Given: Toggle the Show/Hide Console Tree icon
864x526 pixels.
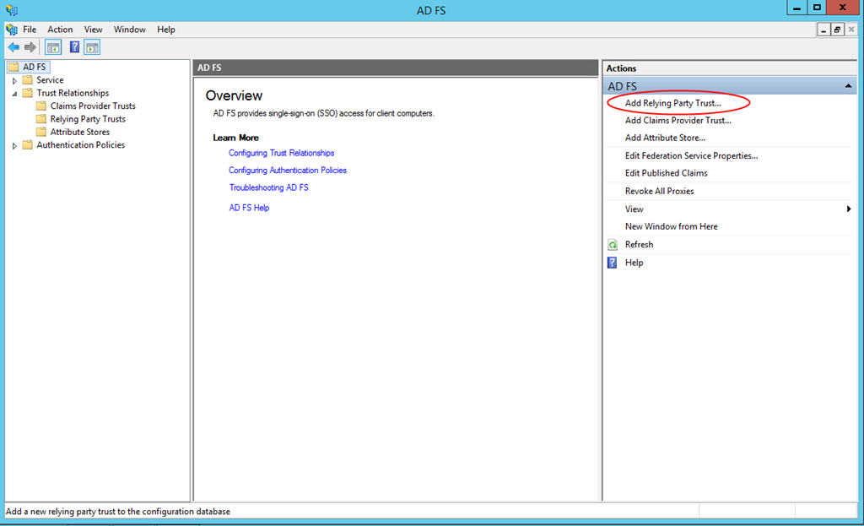Looking at the screenshot, I should click(x=53, y=47).
